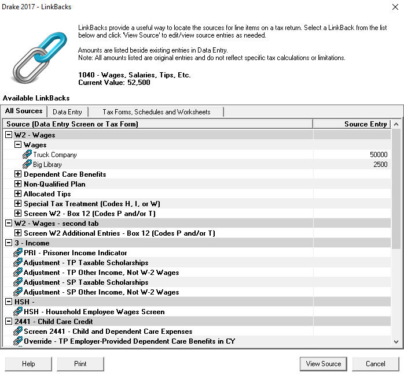
Task: Collapse the top W2 - Wages group
Action: (9, 135)
